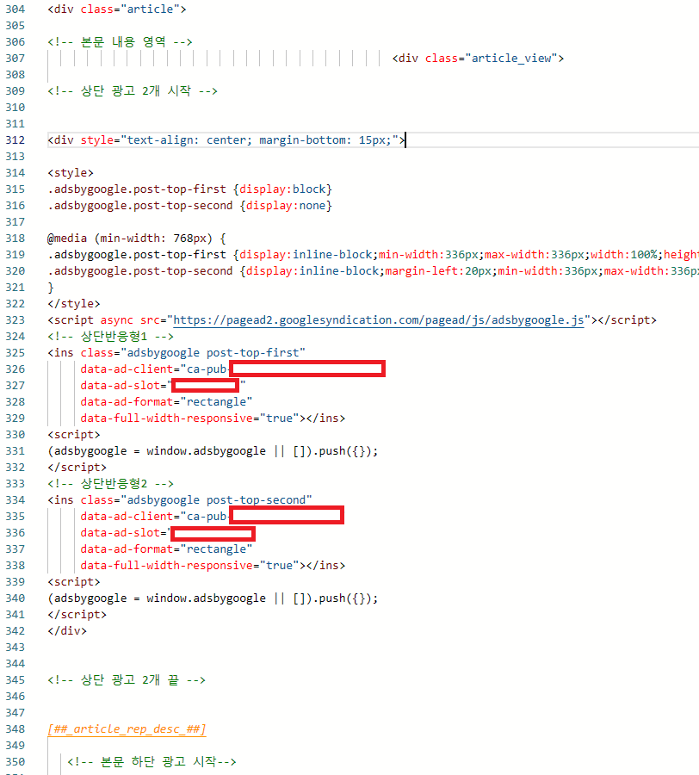This screenshot has width=699, height=775.
Task: Click data-ad-format="rectangle" on line 328
Action: pyautogui.click(x=166, y=402)
